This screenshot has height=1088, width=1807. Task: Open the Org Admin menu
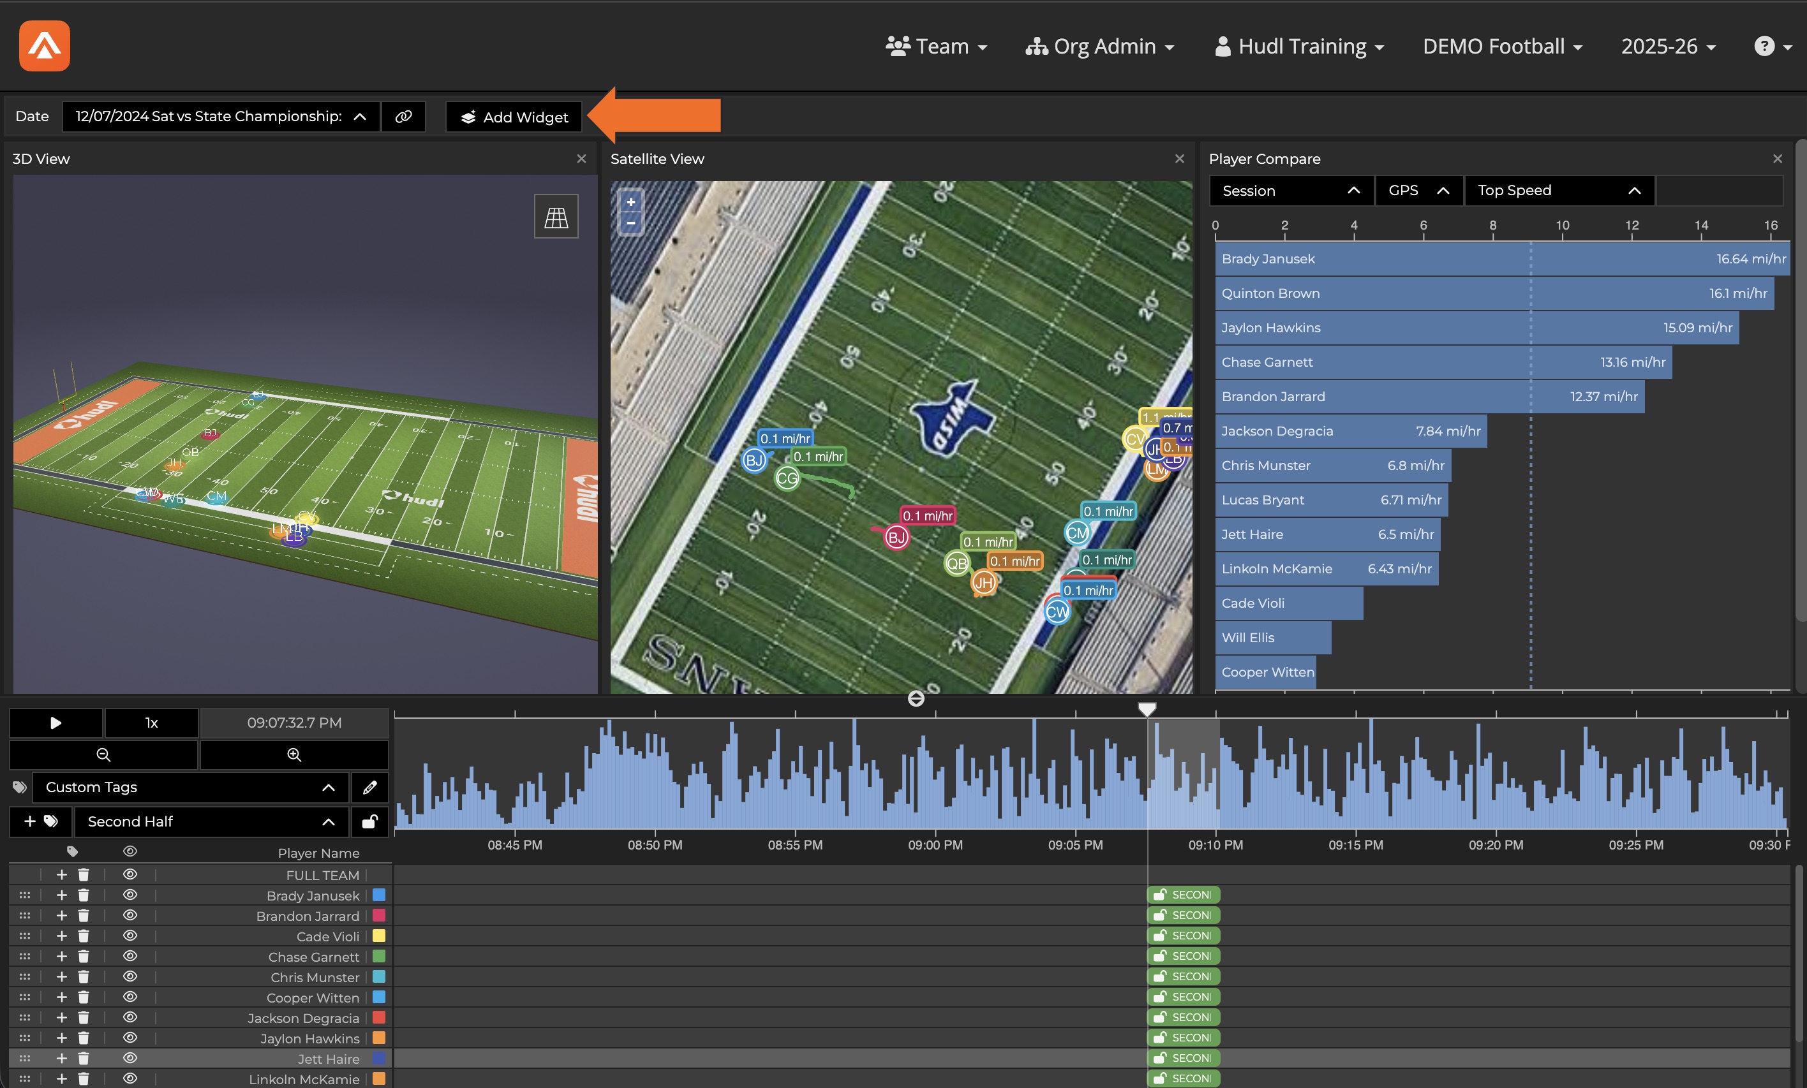[x=1100, y=46]
